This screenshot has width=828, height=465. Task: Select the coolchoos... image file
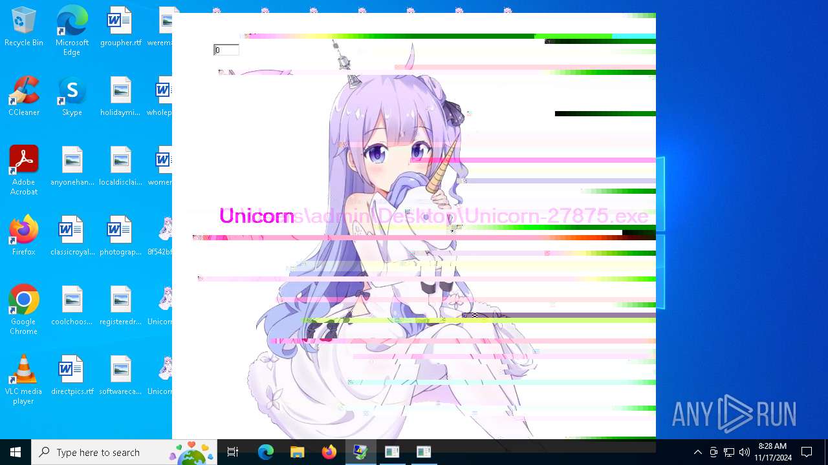(x=72, y=306)
